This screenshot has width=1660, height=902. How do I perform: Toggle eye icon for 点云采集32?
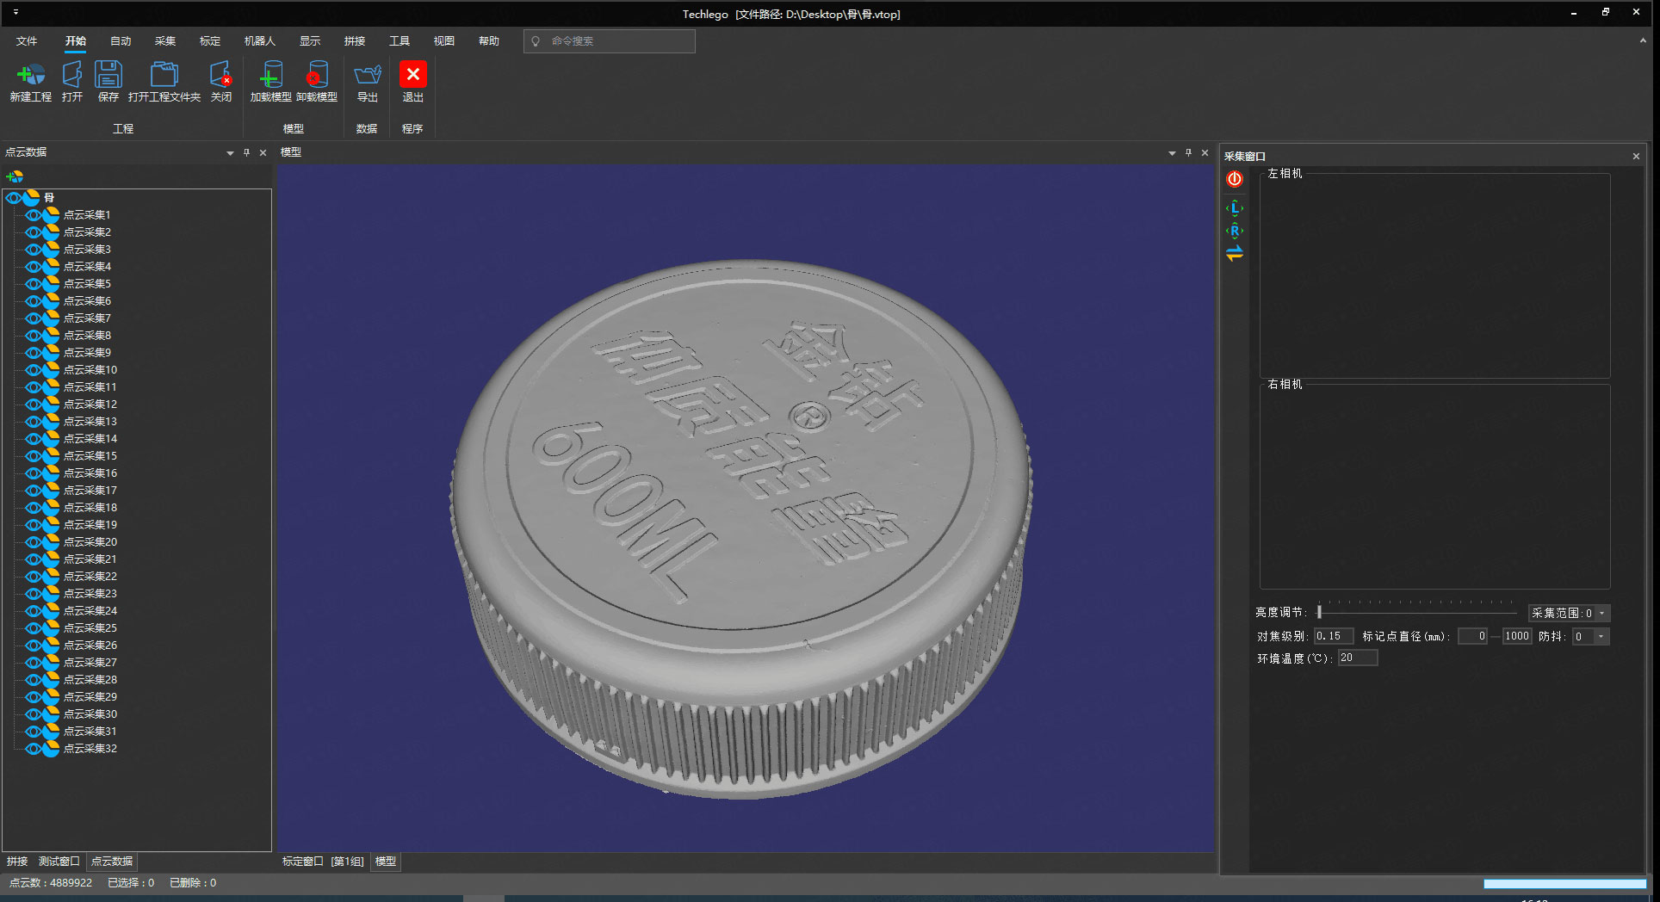tap(33, 749)
